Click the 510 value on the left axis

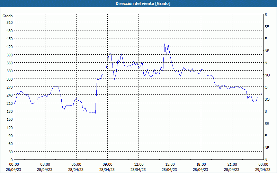tap(10, 22)
